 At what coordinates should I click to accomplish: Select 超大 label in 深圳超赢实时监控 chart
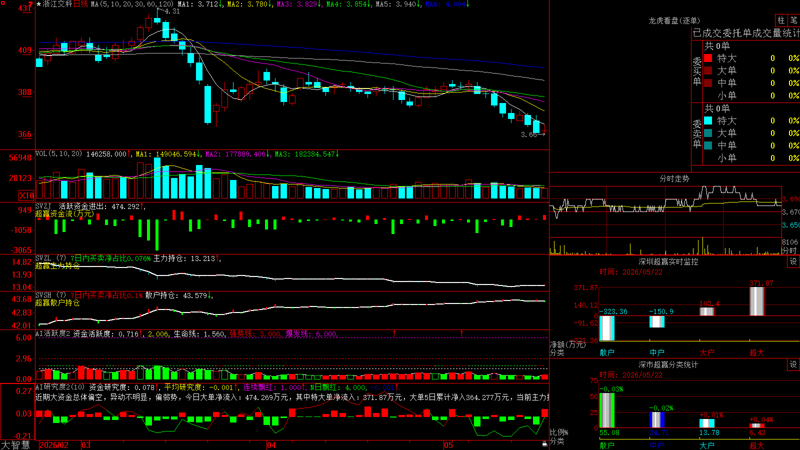click(757, 352)
